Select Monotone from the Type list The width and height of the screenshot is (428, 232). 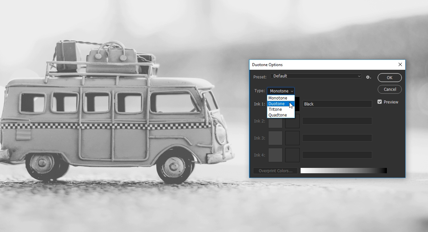click(278, 98)
